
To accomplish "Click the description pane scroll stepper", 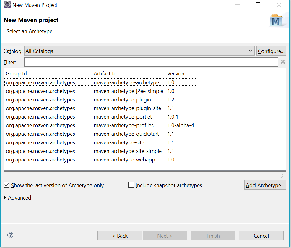I will (x=282, y=175).
